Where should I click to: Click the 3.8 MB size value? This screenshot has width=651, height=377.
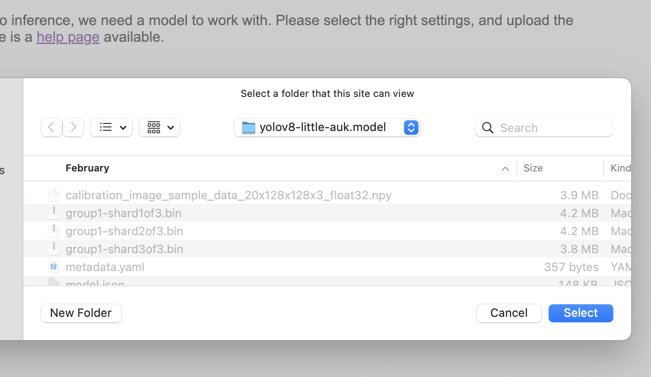(x=579, y=249)
